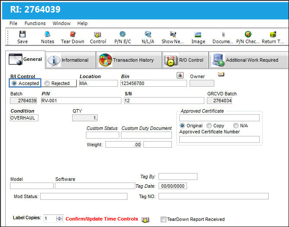The width and height of the screenshot is (289, 227).
Task: Select the Accepted radio button
Action: pos(14,83)
